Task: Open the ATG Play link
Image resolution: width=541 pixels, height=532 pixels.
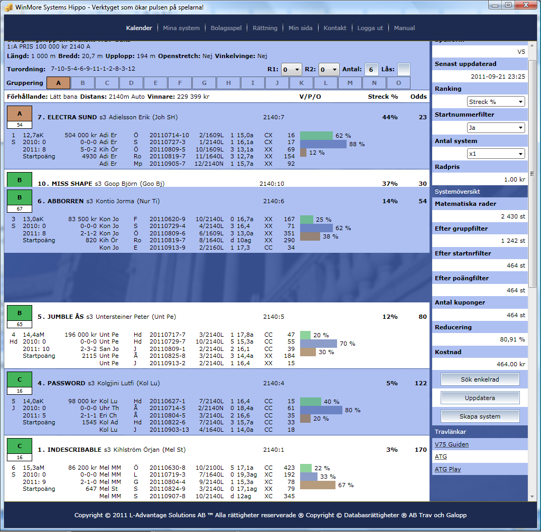Action: coord(448,469)
